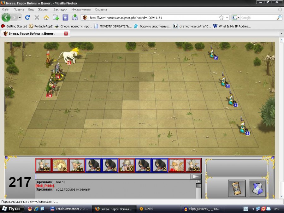Viewport: 284px width, 213px height.
Task: Click the elf portrait showing 27 in queue
Action: [x=77, y=165]
